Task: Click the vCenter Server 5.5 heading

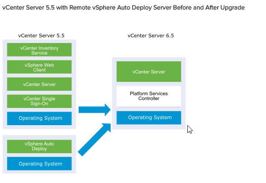Action: pyautogui.click(x=41, y=36)
